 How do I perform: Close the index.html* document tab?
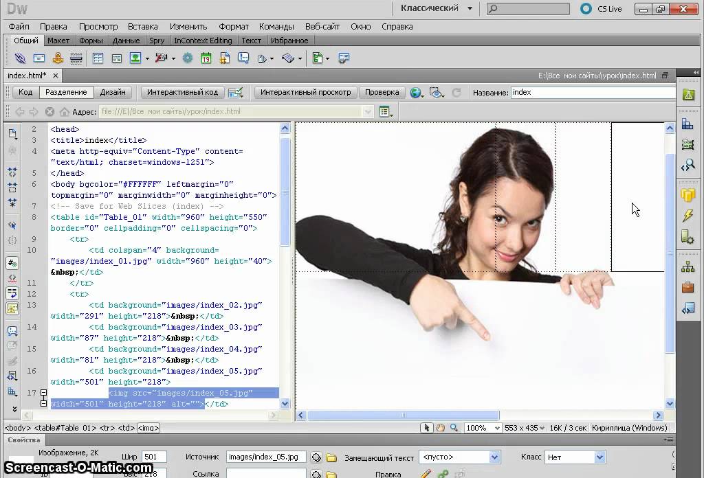pos(55,76)
